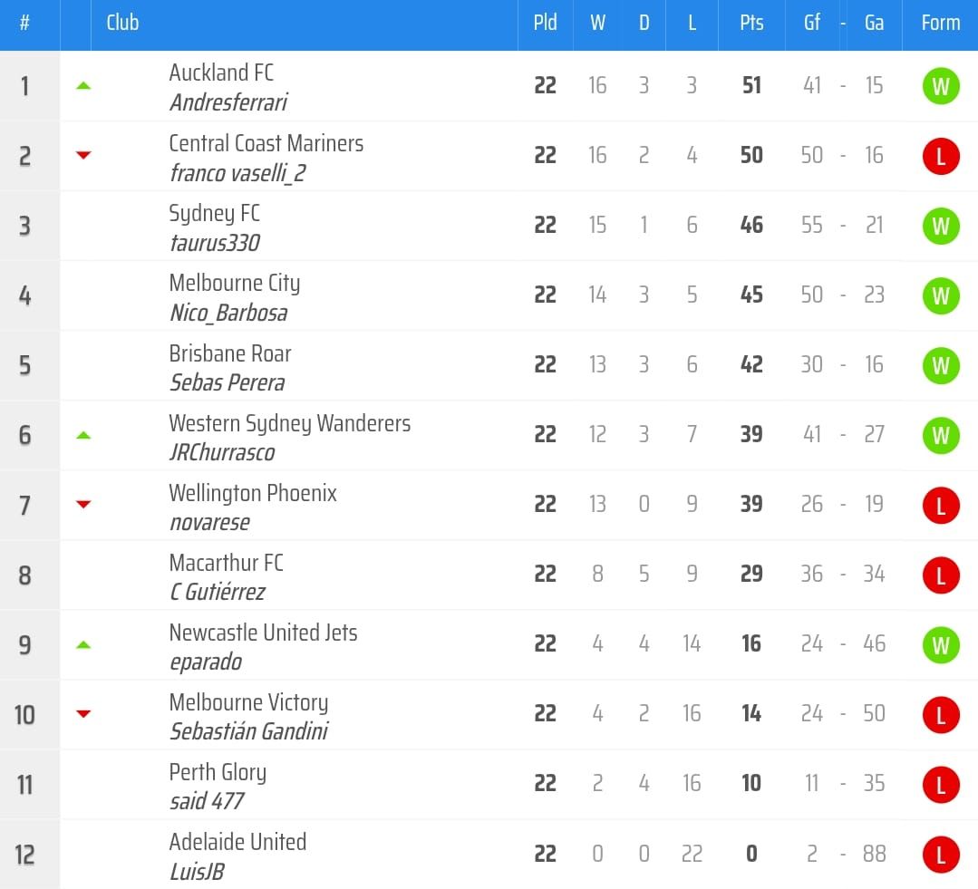Click Auckland FC's green W form badge
This screenshot has height=889, width=978.
(941, 86)
